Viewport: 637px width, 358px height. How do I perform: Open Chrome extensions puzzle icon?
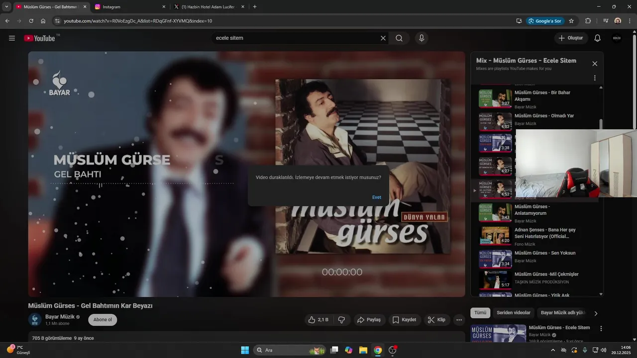[588, 21]
